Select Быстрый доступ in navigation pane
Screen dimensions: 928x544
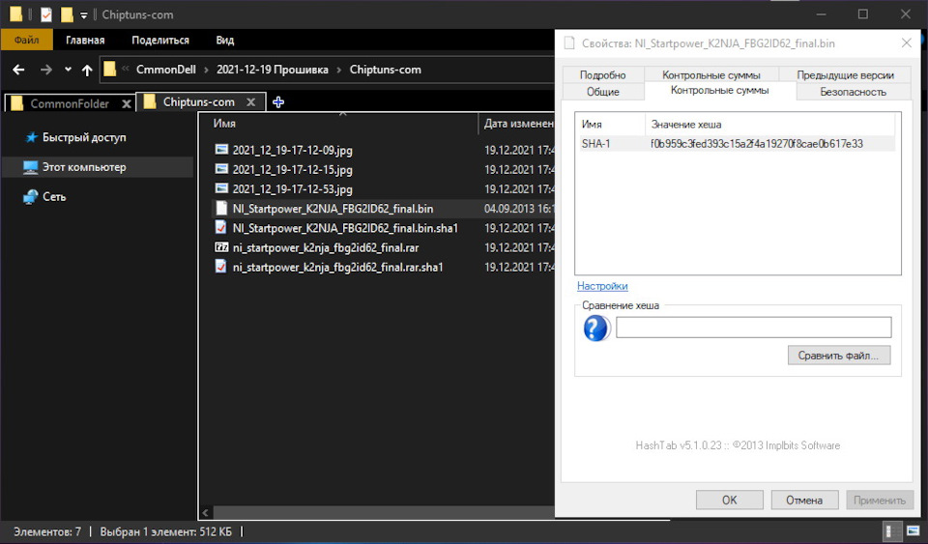tap(84, 137)
